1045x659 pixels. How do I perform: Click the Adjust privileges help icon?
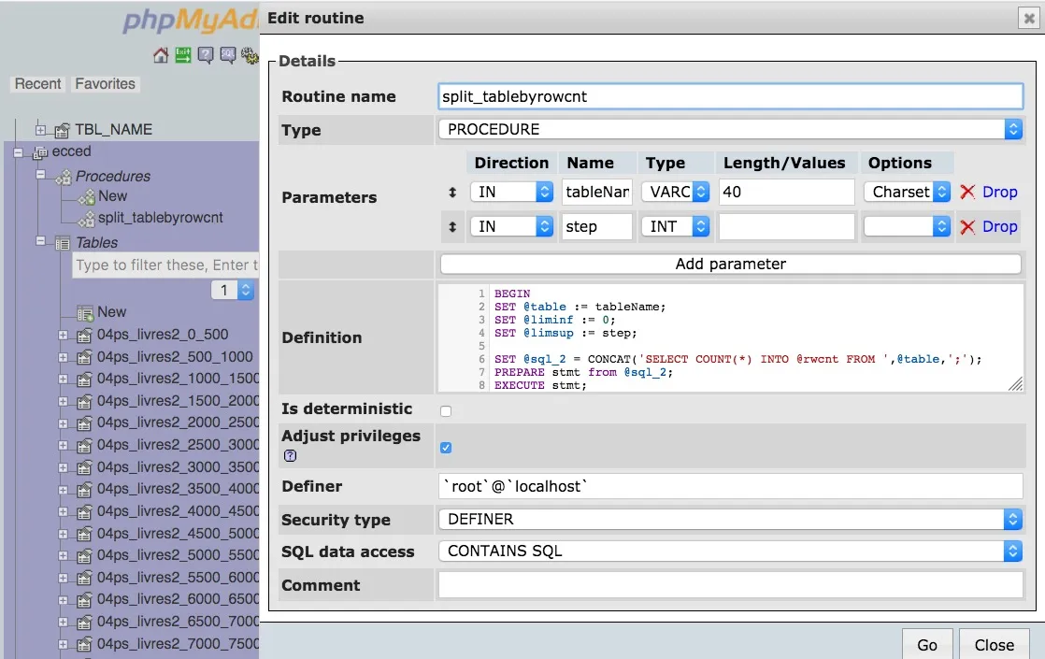click(x=290, y=456)
